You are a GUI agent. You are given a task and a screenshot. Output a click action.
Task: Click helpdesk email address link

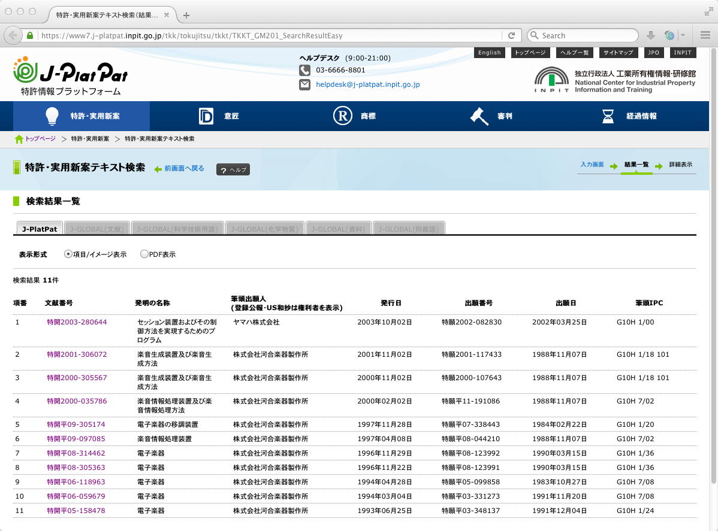point(368,84)
